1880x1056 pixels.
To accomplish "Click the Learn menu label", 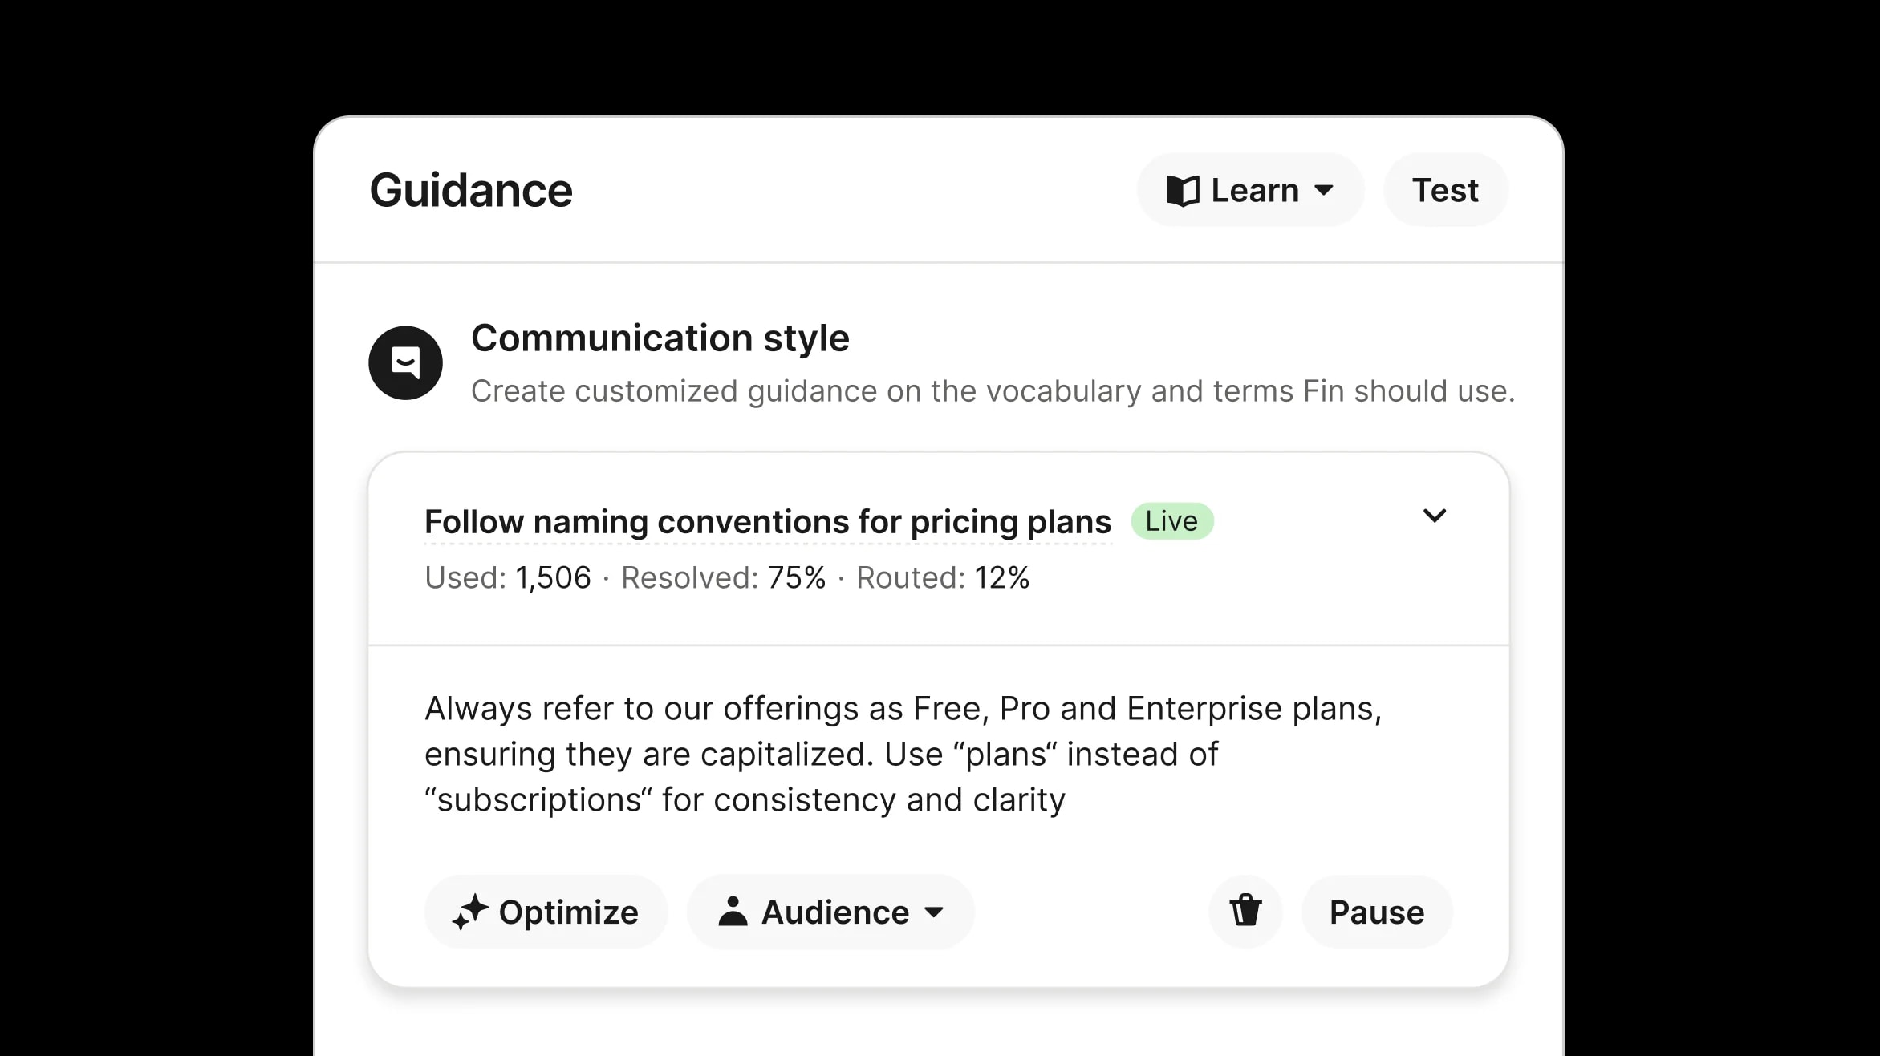I will 1254,191.
